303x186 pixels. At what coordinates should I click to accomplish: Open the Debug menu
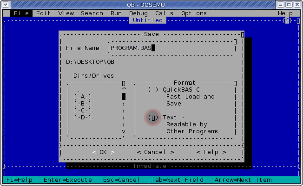138,13
